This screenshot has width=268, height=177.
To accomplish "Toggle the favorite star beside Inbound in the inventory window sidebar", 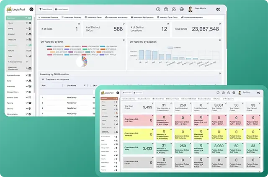I will pyautogui.click(x=27, y=34).
